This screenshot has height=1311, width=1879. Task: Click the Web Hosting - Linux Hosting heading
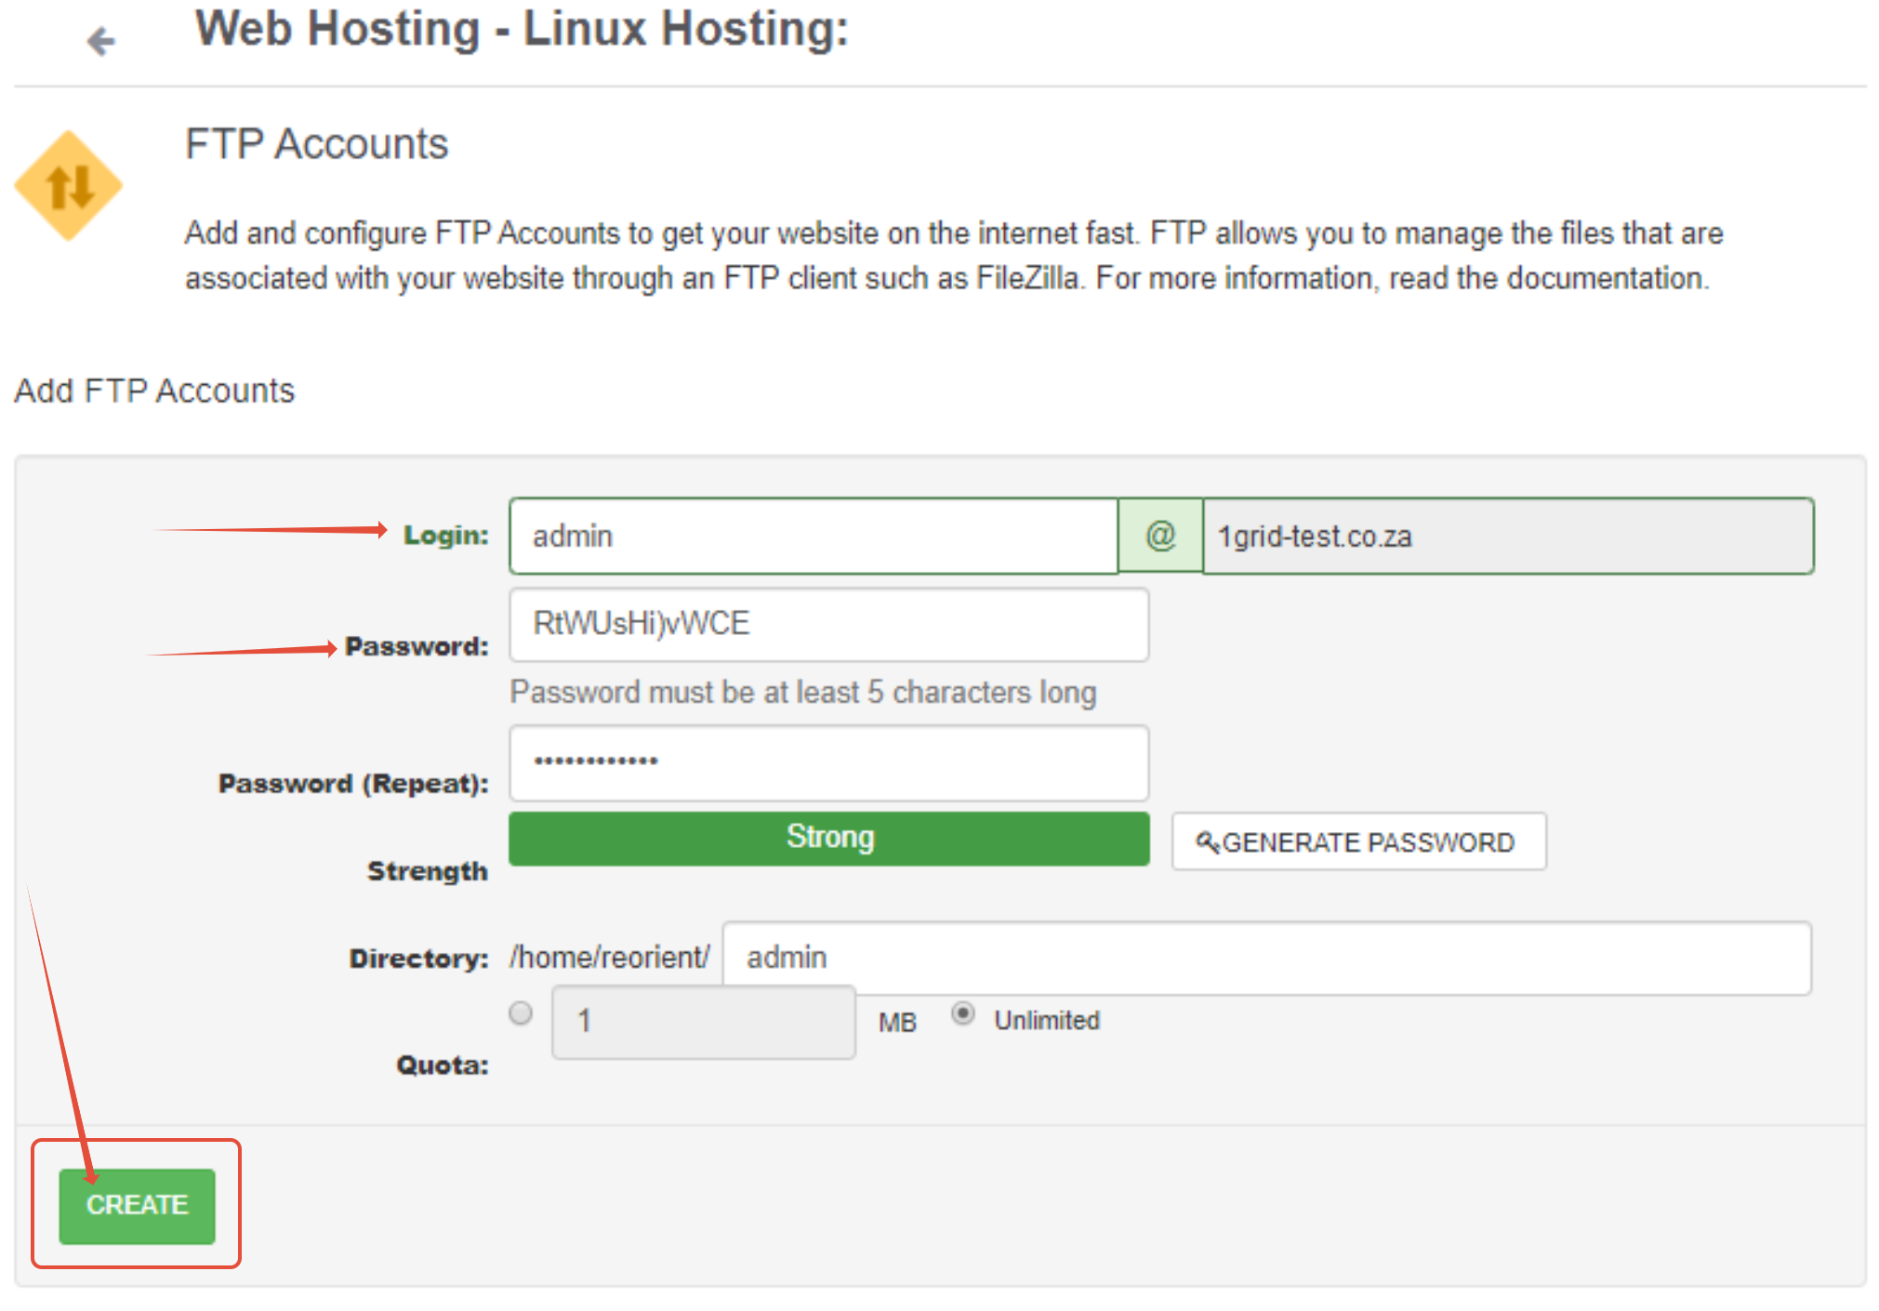click(522, 29)
